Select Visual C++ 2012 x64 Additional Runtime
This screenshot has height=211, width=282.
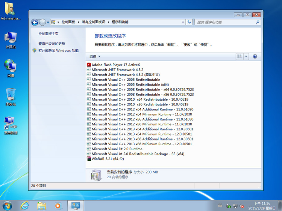(140, 109)
